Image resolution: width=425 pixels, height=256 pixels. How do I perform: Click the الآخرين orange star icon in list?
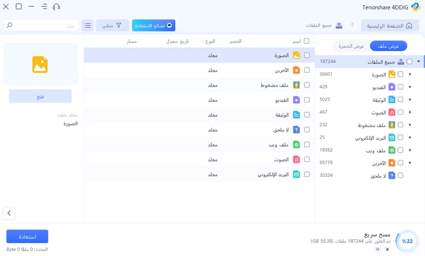(x=296, y=70)
